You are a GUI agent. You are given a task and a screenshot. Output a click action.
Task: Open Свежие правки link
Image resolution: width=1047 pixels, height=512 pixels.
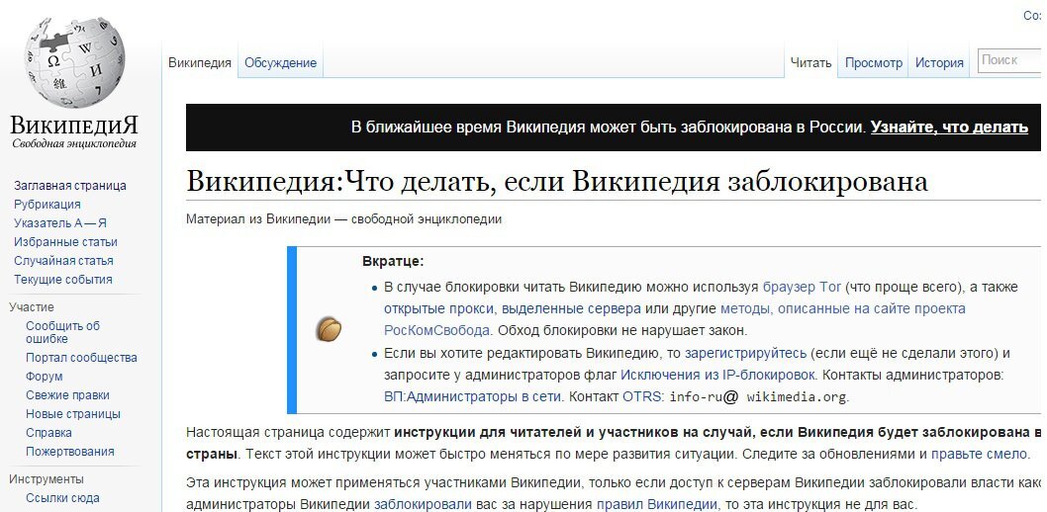coord(67,394)
